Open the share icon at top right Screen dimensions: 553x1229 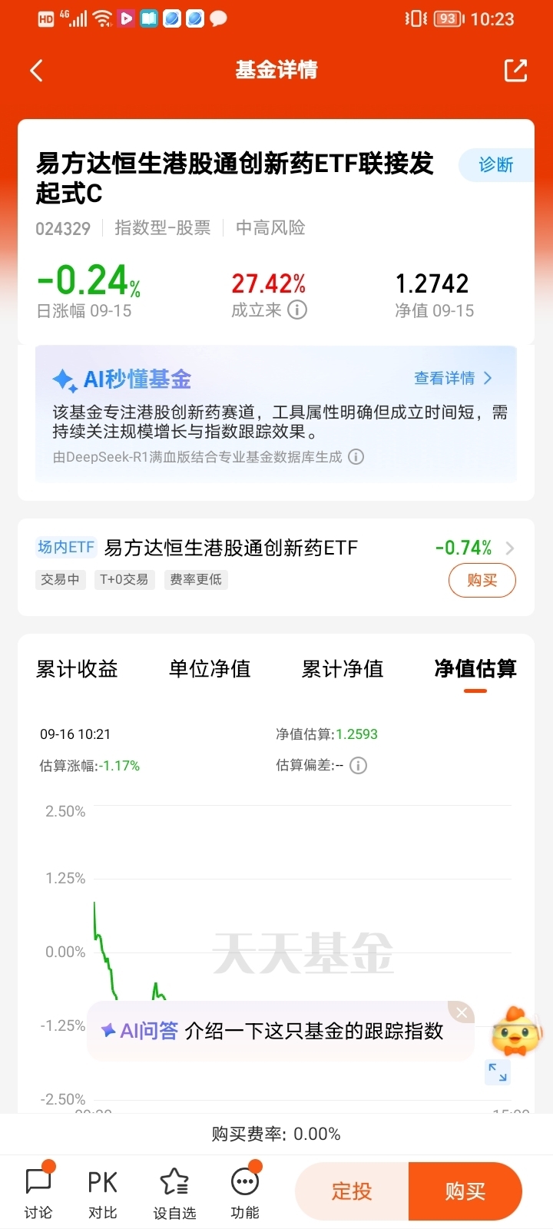(515, 70)
